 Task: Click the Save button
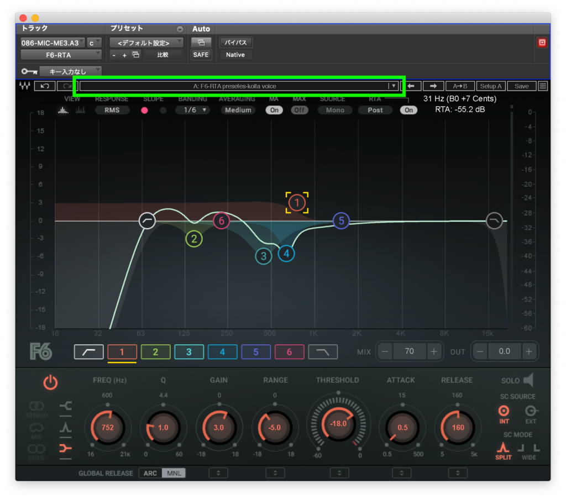coord(521,86)
